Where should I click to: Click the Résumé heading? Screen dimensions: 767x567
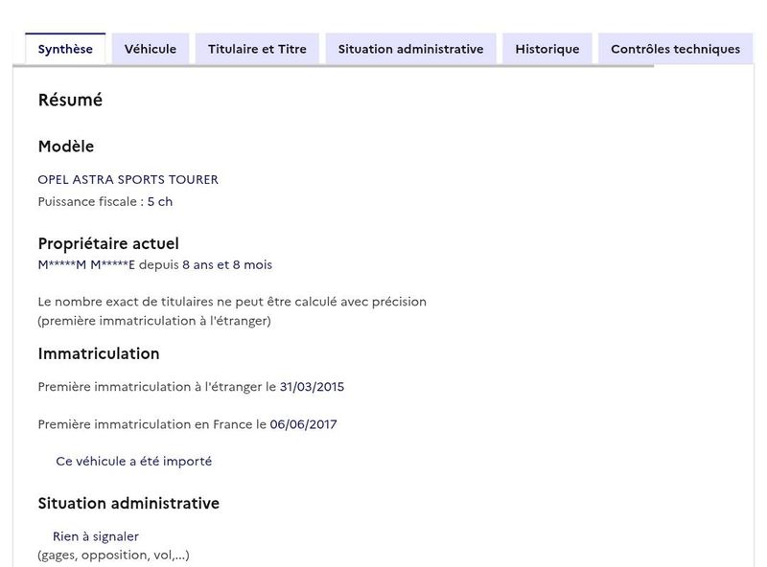click(70, 100)
